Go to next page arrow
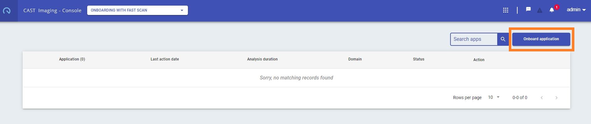Screen dimensions: 591x124 556,98
